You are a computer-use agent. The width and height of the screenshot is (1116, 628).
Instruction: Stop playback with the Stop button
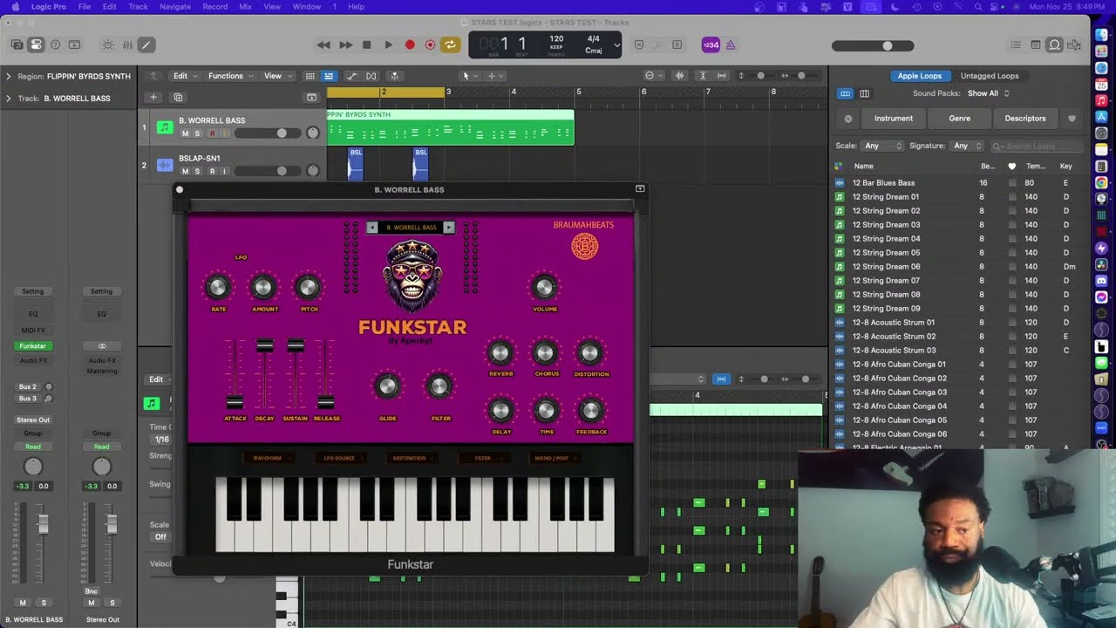pyautogui.click(x=367, y=44)
